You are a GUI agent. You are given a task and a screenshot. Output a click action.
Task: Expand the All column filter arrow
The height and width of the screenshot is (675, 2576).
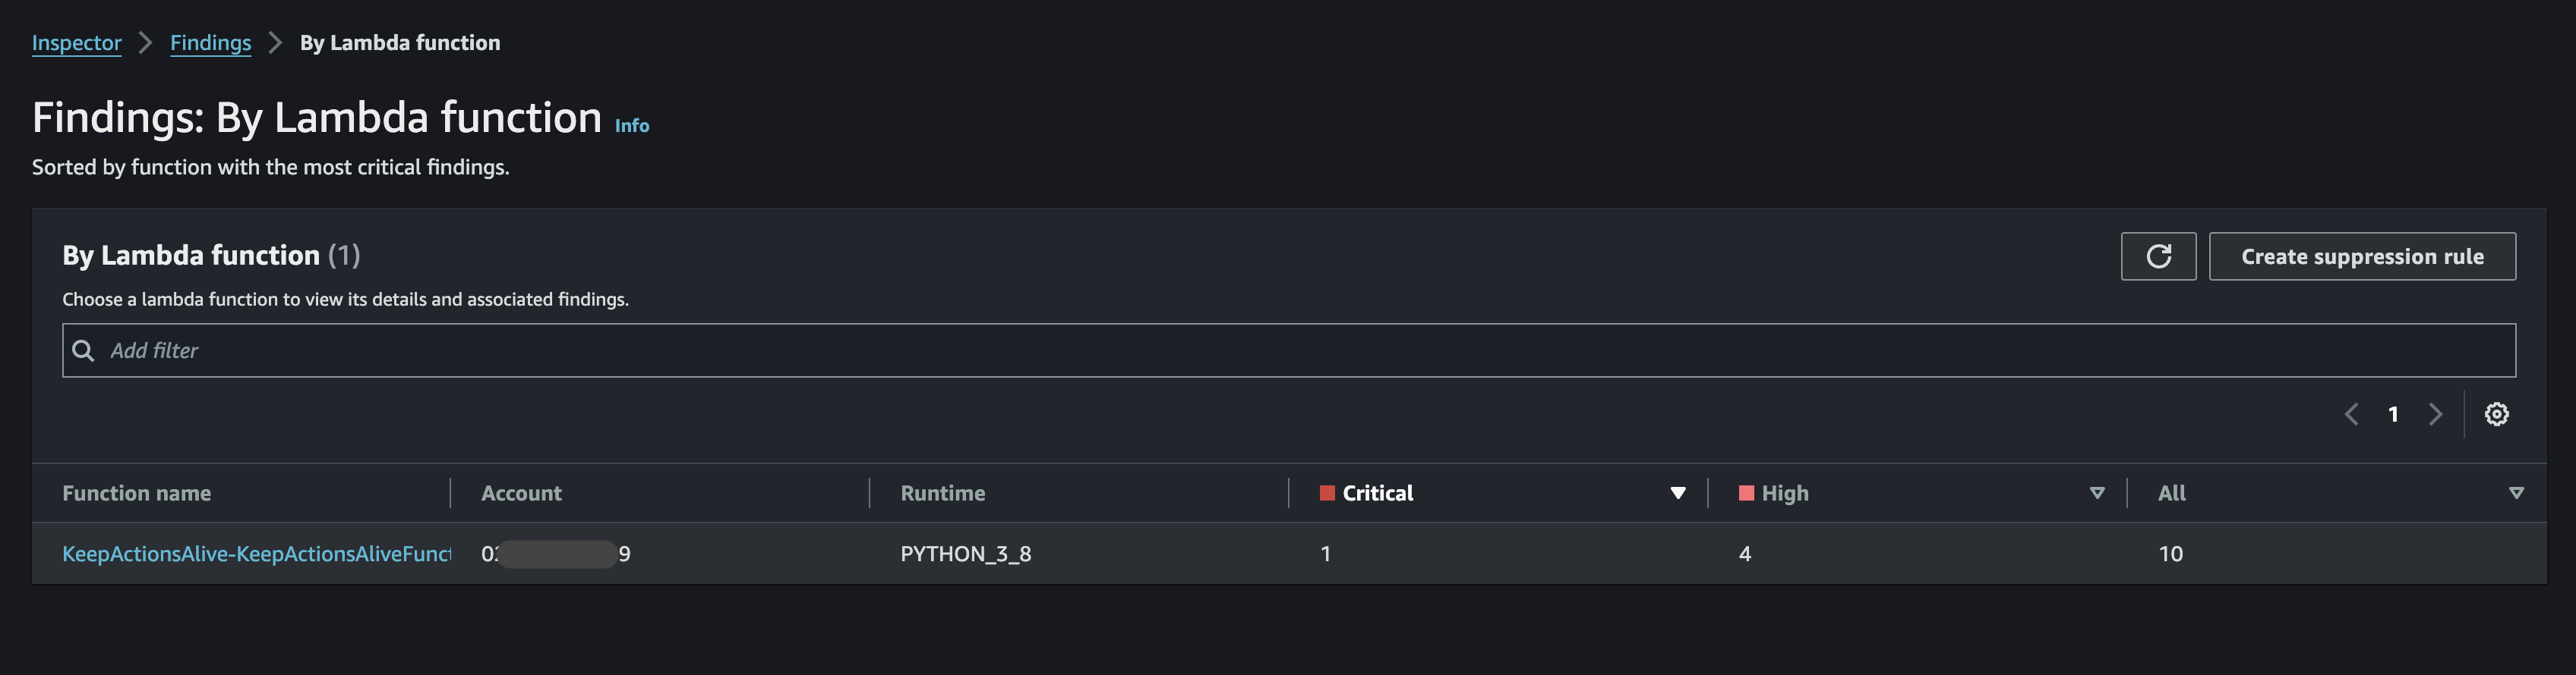2517,491
